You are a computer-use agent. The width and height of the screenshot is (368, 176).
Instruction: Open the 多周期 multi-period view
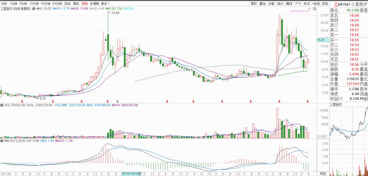coord(94,4)
